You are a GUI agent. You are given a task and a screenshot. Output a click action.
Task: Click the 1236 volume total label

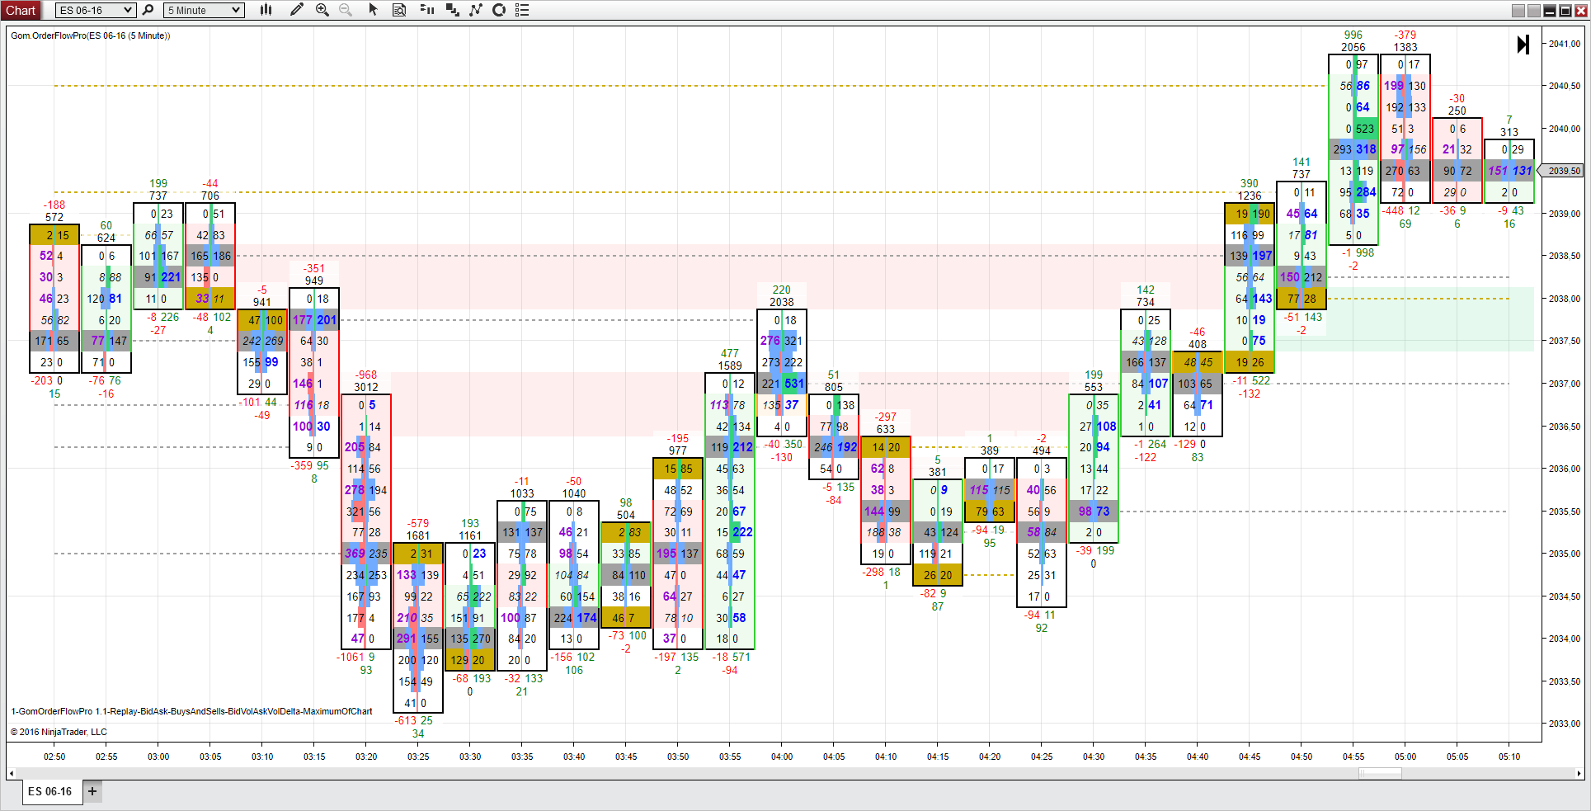coord(1250,196)
